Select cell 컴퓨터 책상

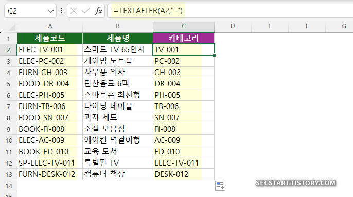click(x=118, y=174)
